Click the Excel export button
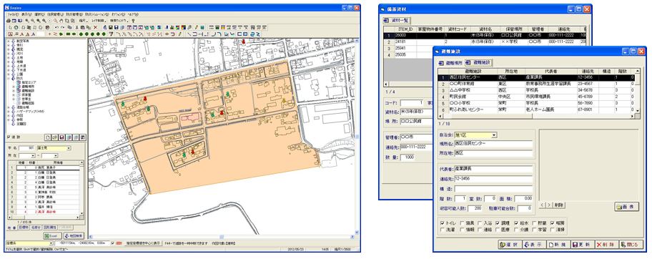The height and width of the screenshot is (259, 652). [52, 235]
